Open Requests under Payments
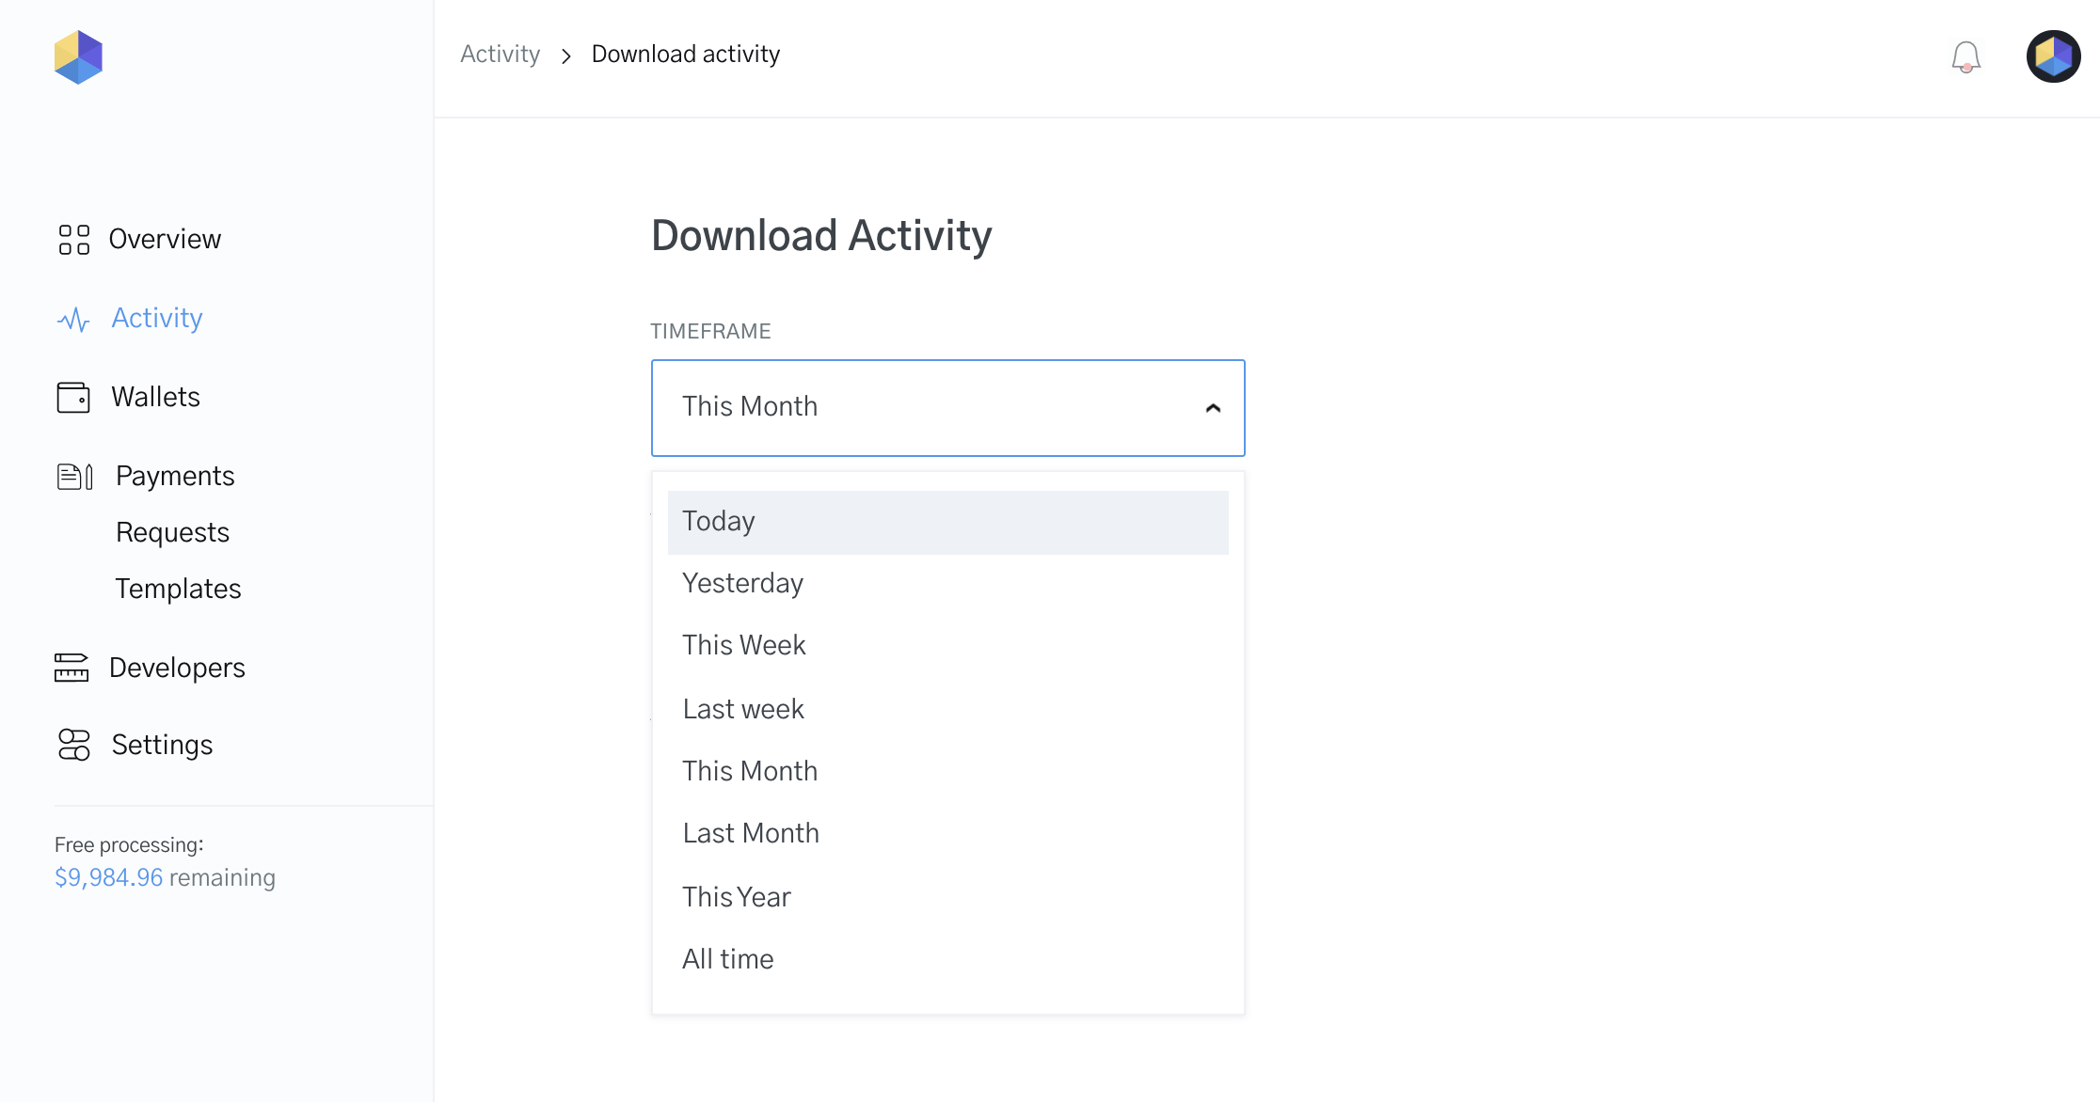Viewport: 2100px width, 1102px height. click(172, 532)
